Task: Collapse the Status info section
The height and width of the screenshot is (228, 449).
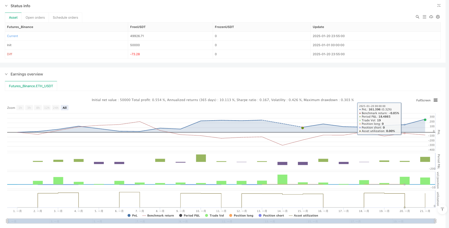Action: click(x=6, y=6)
